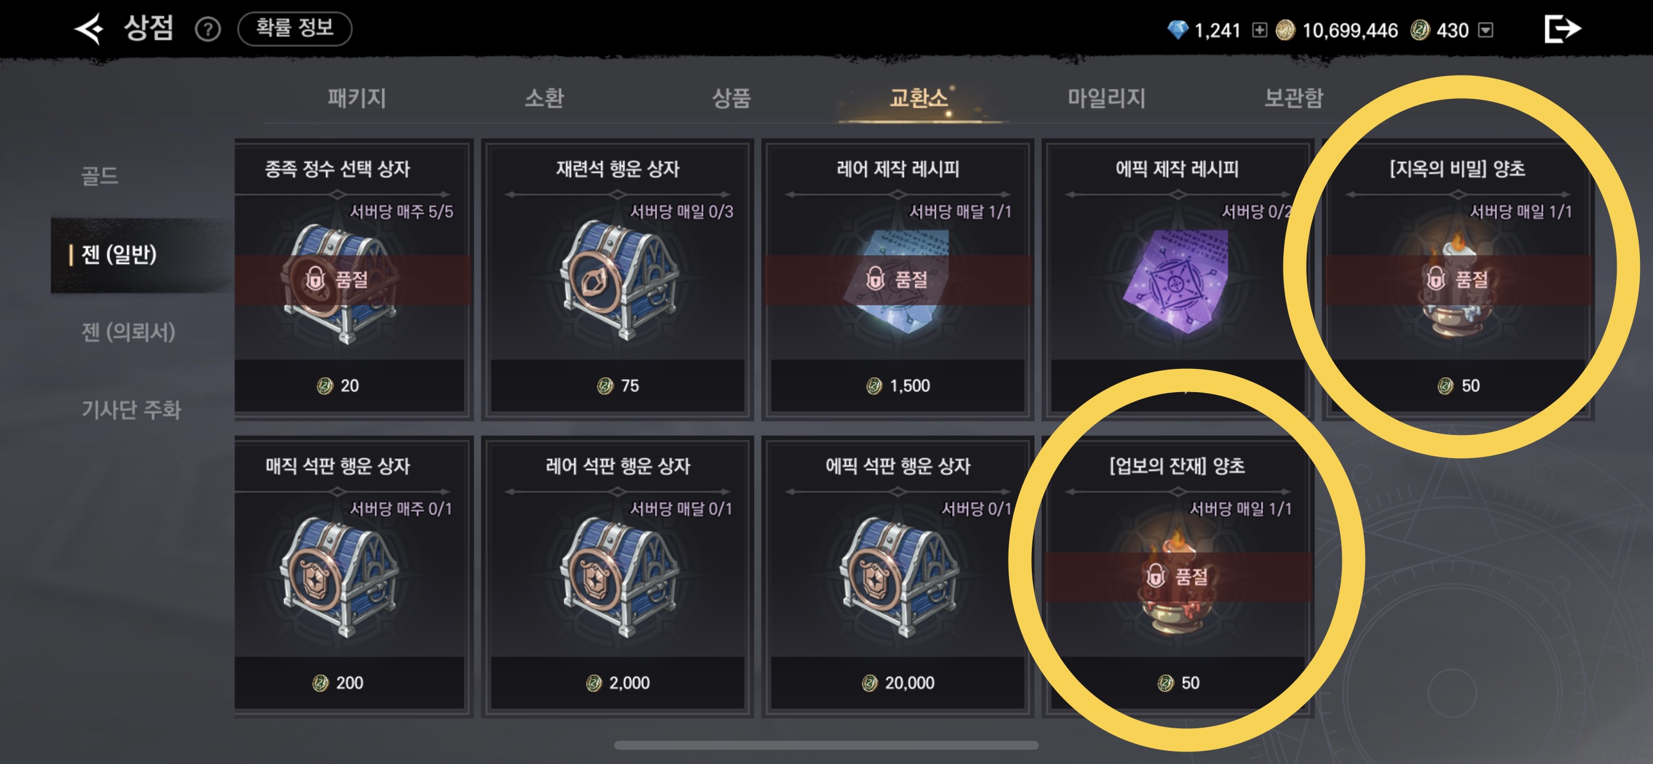Click the exit door icon
The width and height of the screenshot is (1653, 764).
[1561, 29]
